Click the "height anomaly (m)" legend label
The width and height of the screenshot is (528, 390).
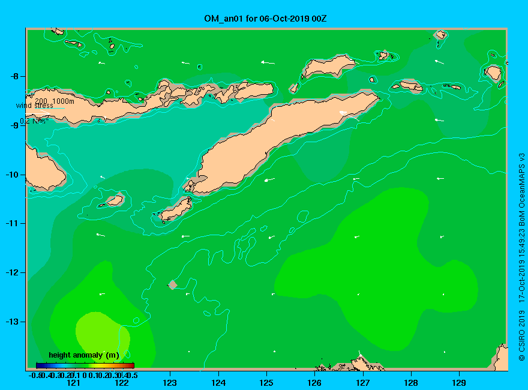point(84,355)
